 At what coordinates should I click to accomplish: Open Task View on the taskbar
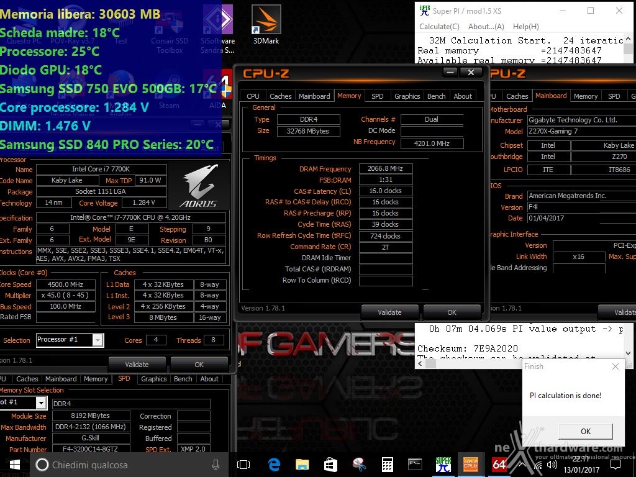click(x=243, y=465)
